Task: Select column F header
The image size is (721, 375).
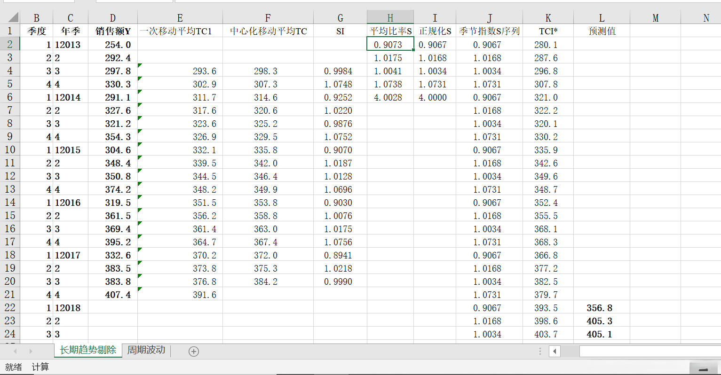Action: pyautogui.click(x=268, y=18)
